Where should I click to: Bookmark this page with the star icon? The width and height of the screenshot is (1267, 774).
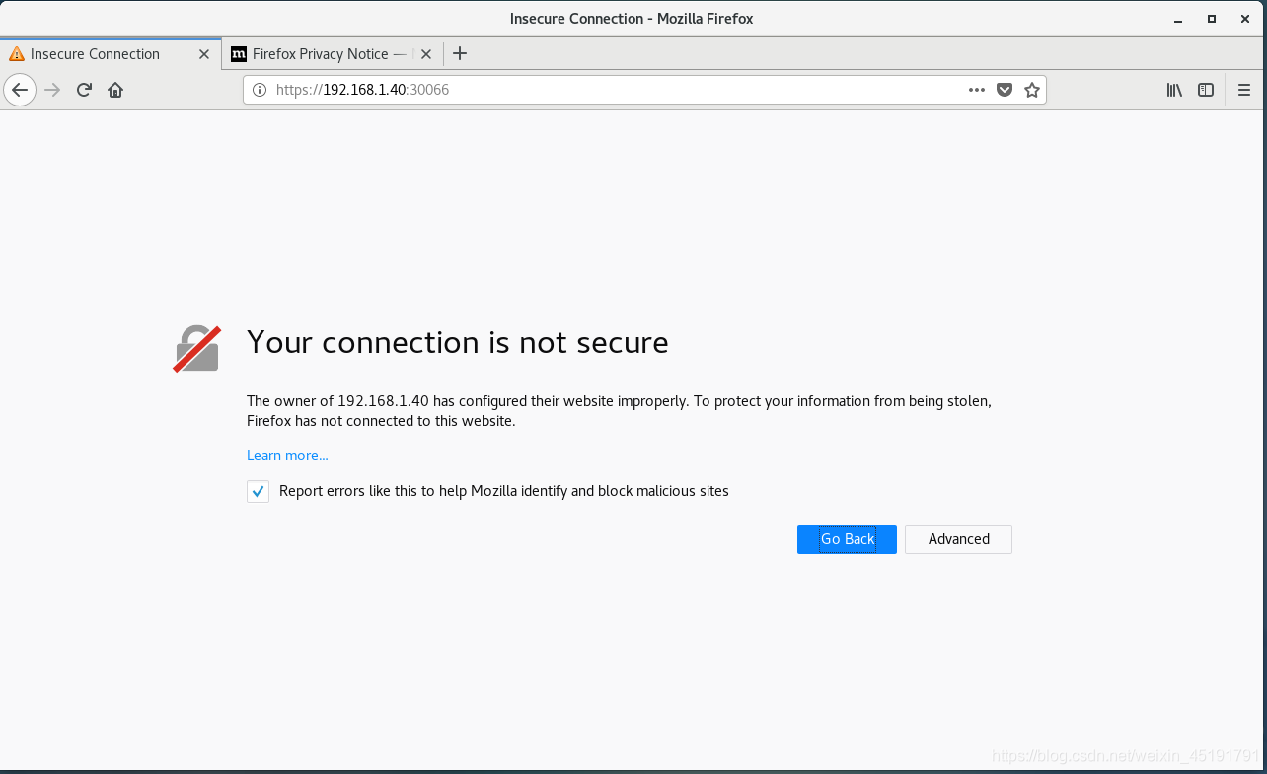pyautogui.click(x=1032, y=90)
